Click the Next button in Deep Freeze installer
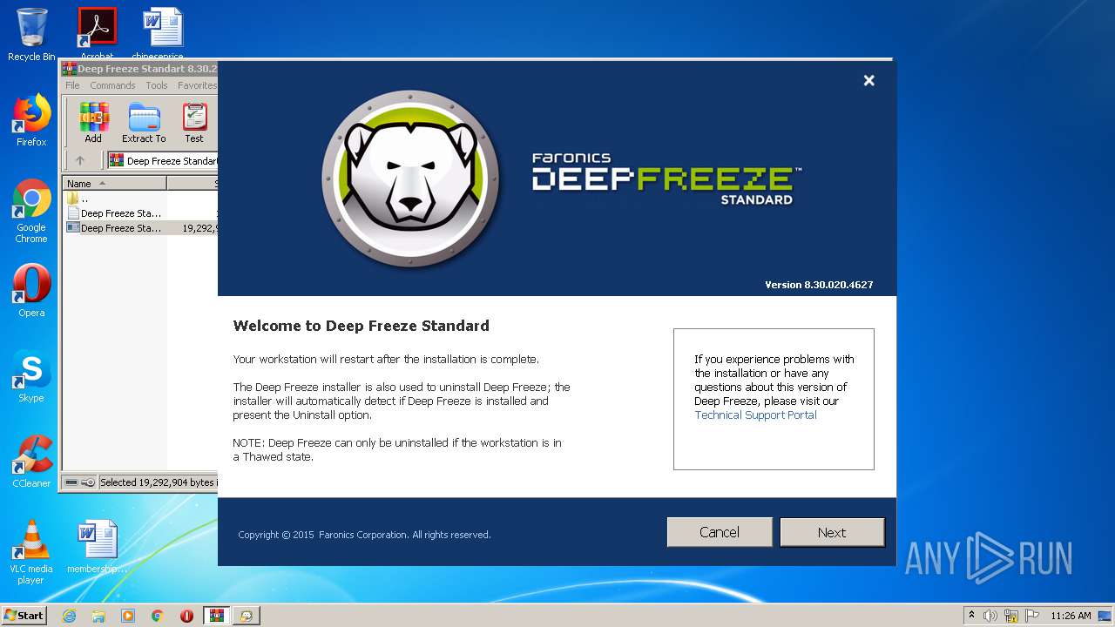The image size is (1115, 627). click(832, 532)
